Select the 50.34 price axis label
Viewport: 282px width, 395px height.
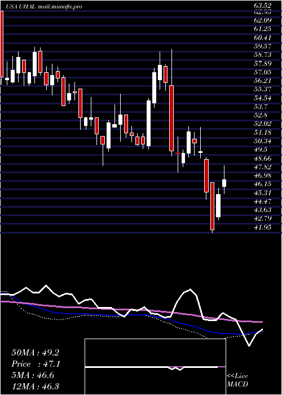(x=263, y=141)
